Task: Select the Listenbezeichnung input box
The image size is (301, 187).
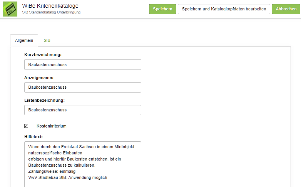Action: click(82, 110)
